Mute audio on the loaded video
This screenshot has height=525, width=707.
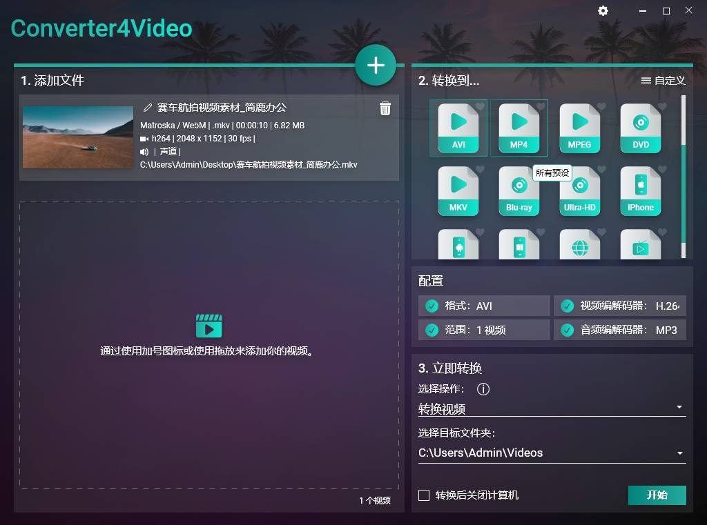143,152
